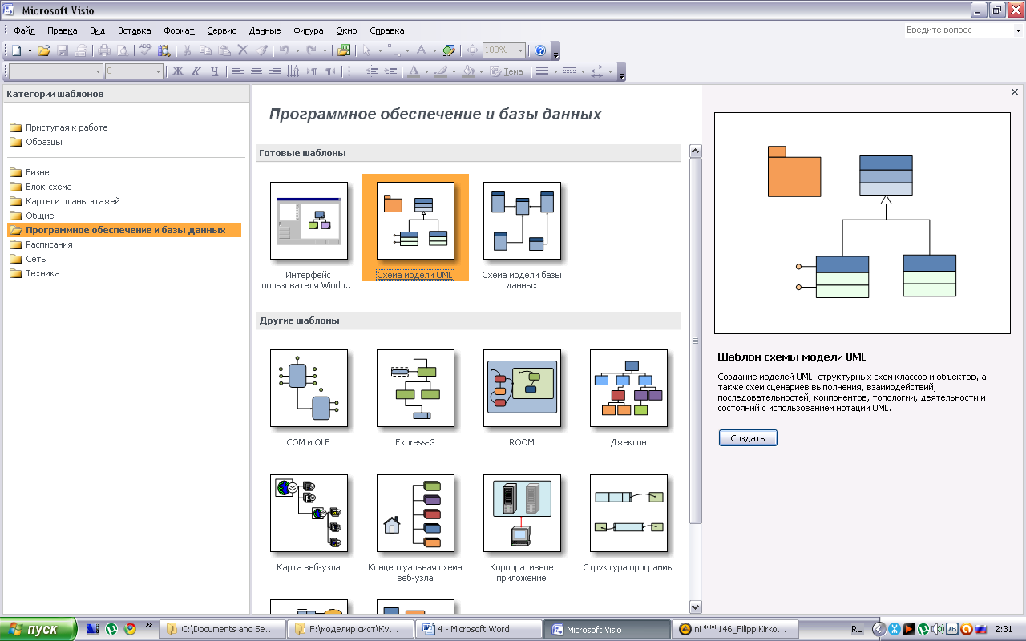Screen dimensions: 1026x641
Task: Select the Pointer tool
Action: pos(366,50)
